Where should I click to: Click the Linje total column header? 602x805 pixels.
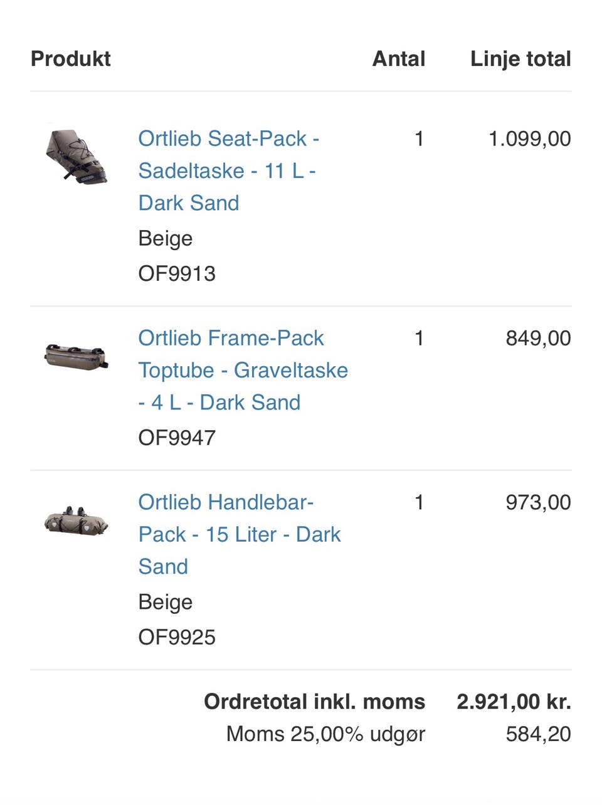coord(520,59)
